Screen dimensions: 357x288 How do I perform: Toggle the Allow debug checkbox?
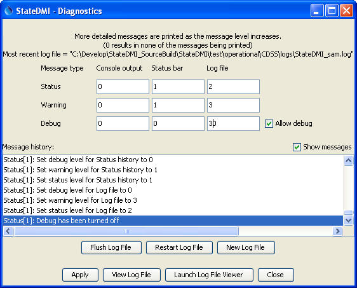(269, 124)
